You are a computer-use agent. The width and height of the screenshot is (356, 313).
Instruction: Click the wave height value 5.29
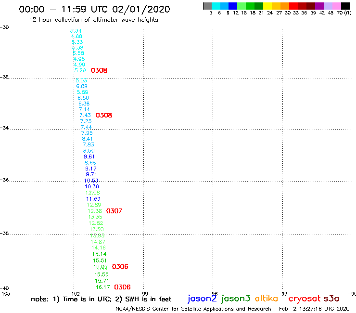coord(80,70)
